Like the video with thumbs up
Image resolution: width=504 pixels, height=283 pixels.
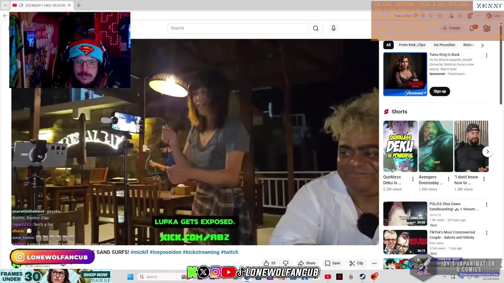click(270, 263)
